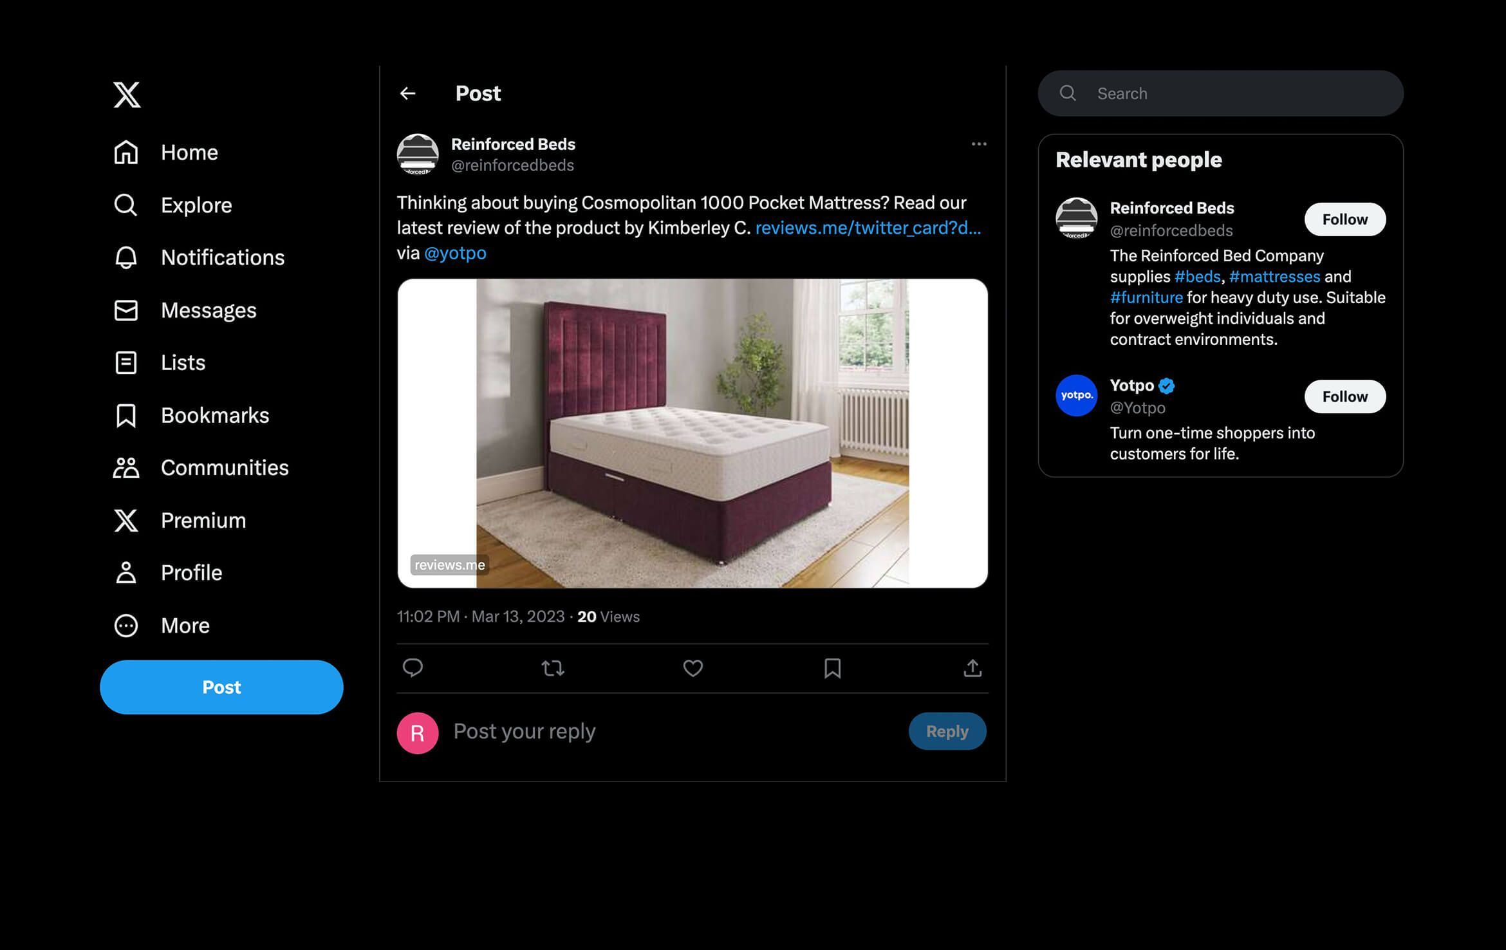The height and width of the screenshot is (950, 1506).
Task: Click the Explore magnifying glass icon
Action: tap(126, 205)
